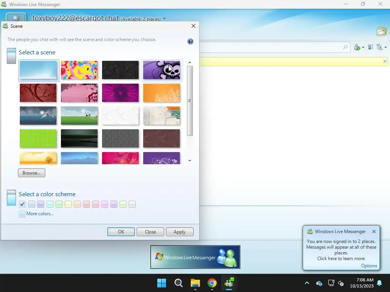Viewport: 390px width, 292px height.
Task: Open Google Chrome from the taskbar
Action: [212, 283]
